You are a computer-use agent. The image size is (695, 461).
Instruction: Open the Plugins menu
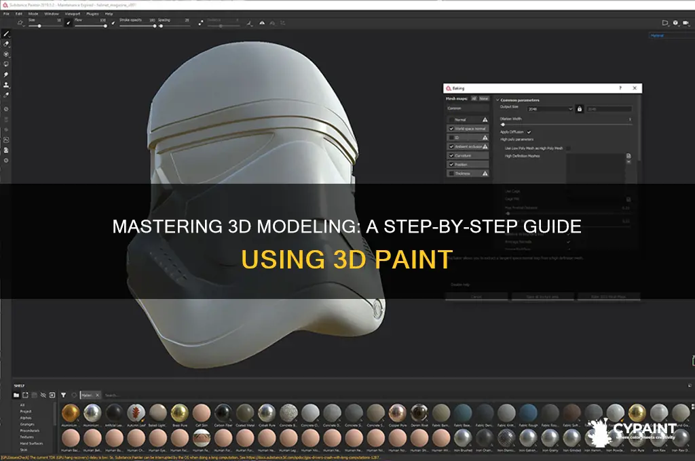92,14
